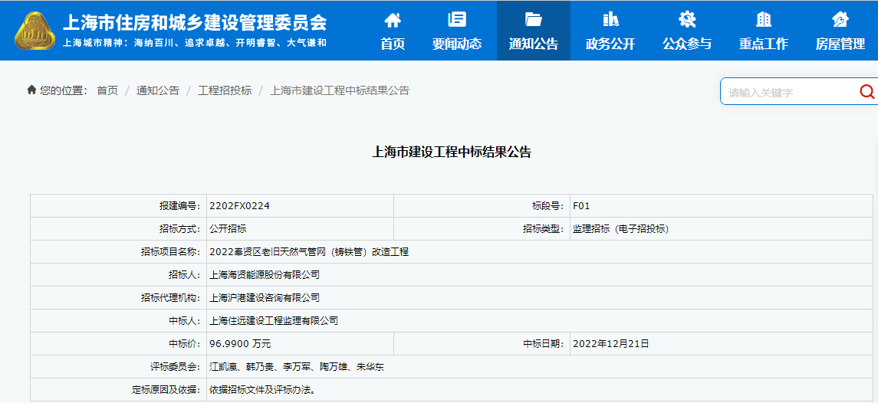
Task: Click the keyword search input field
Action: pyautogui.click(x=788, y=92)
